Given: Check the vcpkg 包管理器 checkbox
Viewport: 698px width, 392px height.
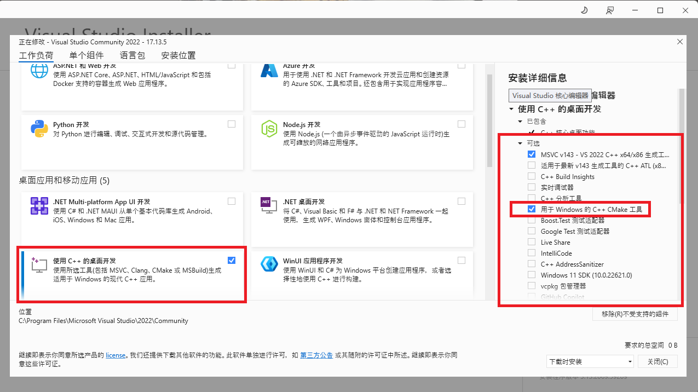Looking at the screenshot, I should [532, 286].
